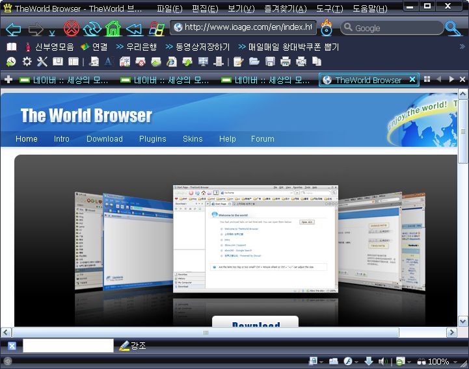This screenshot has width=469, height=369.
Task: Click the notepad with pencil icon
Action: pos(238,62)
